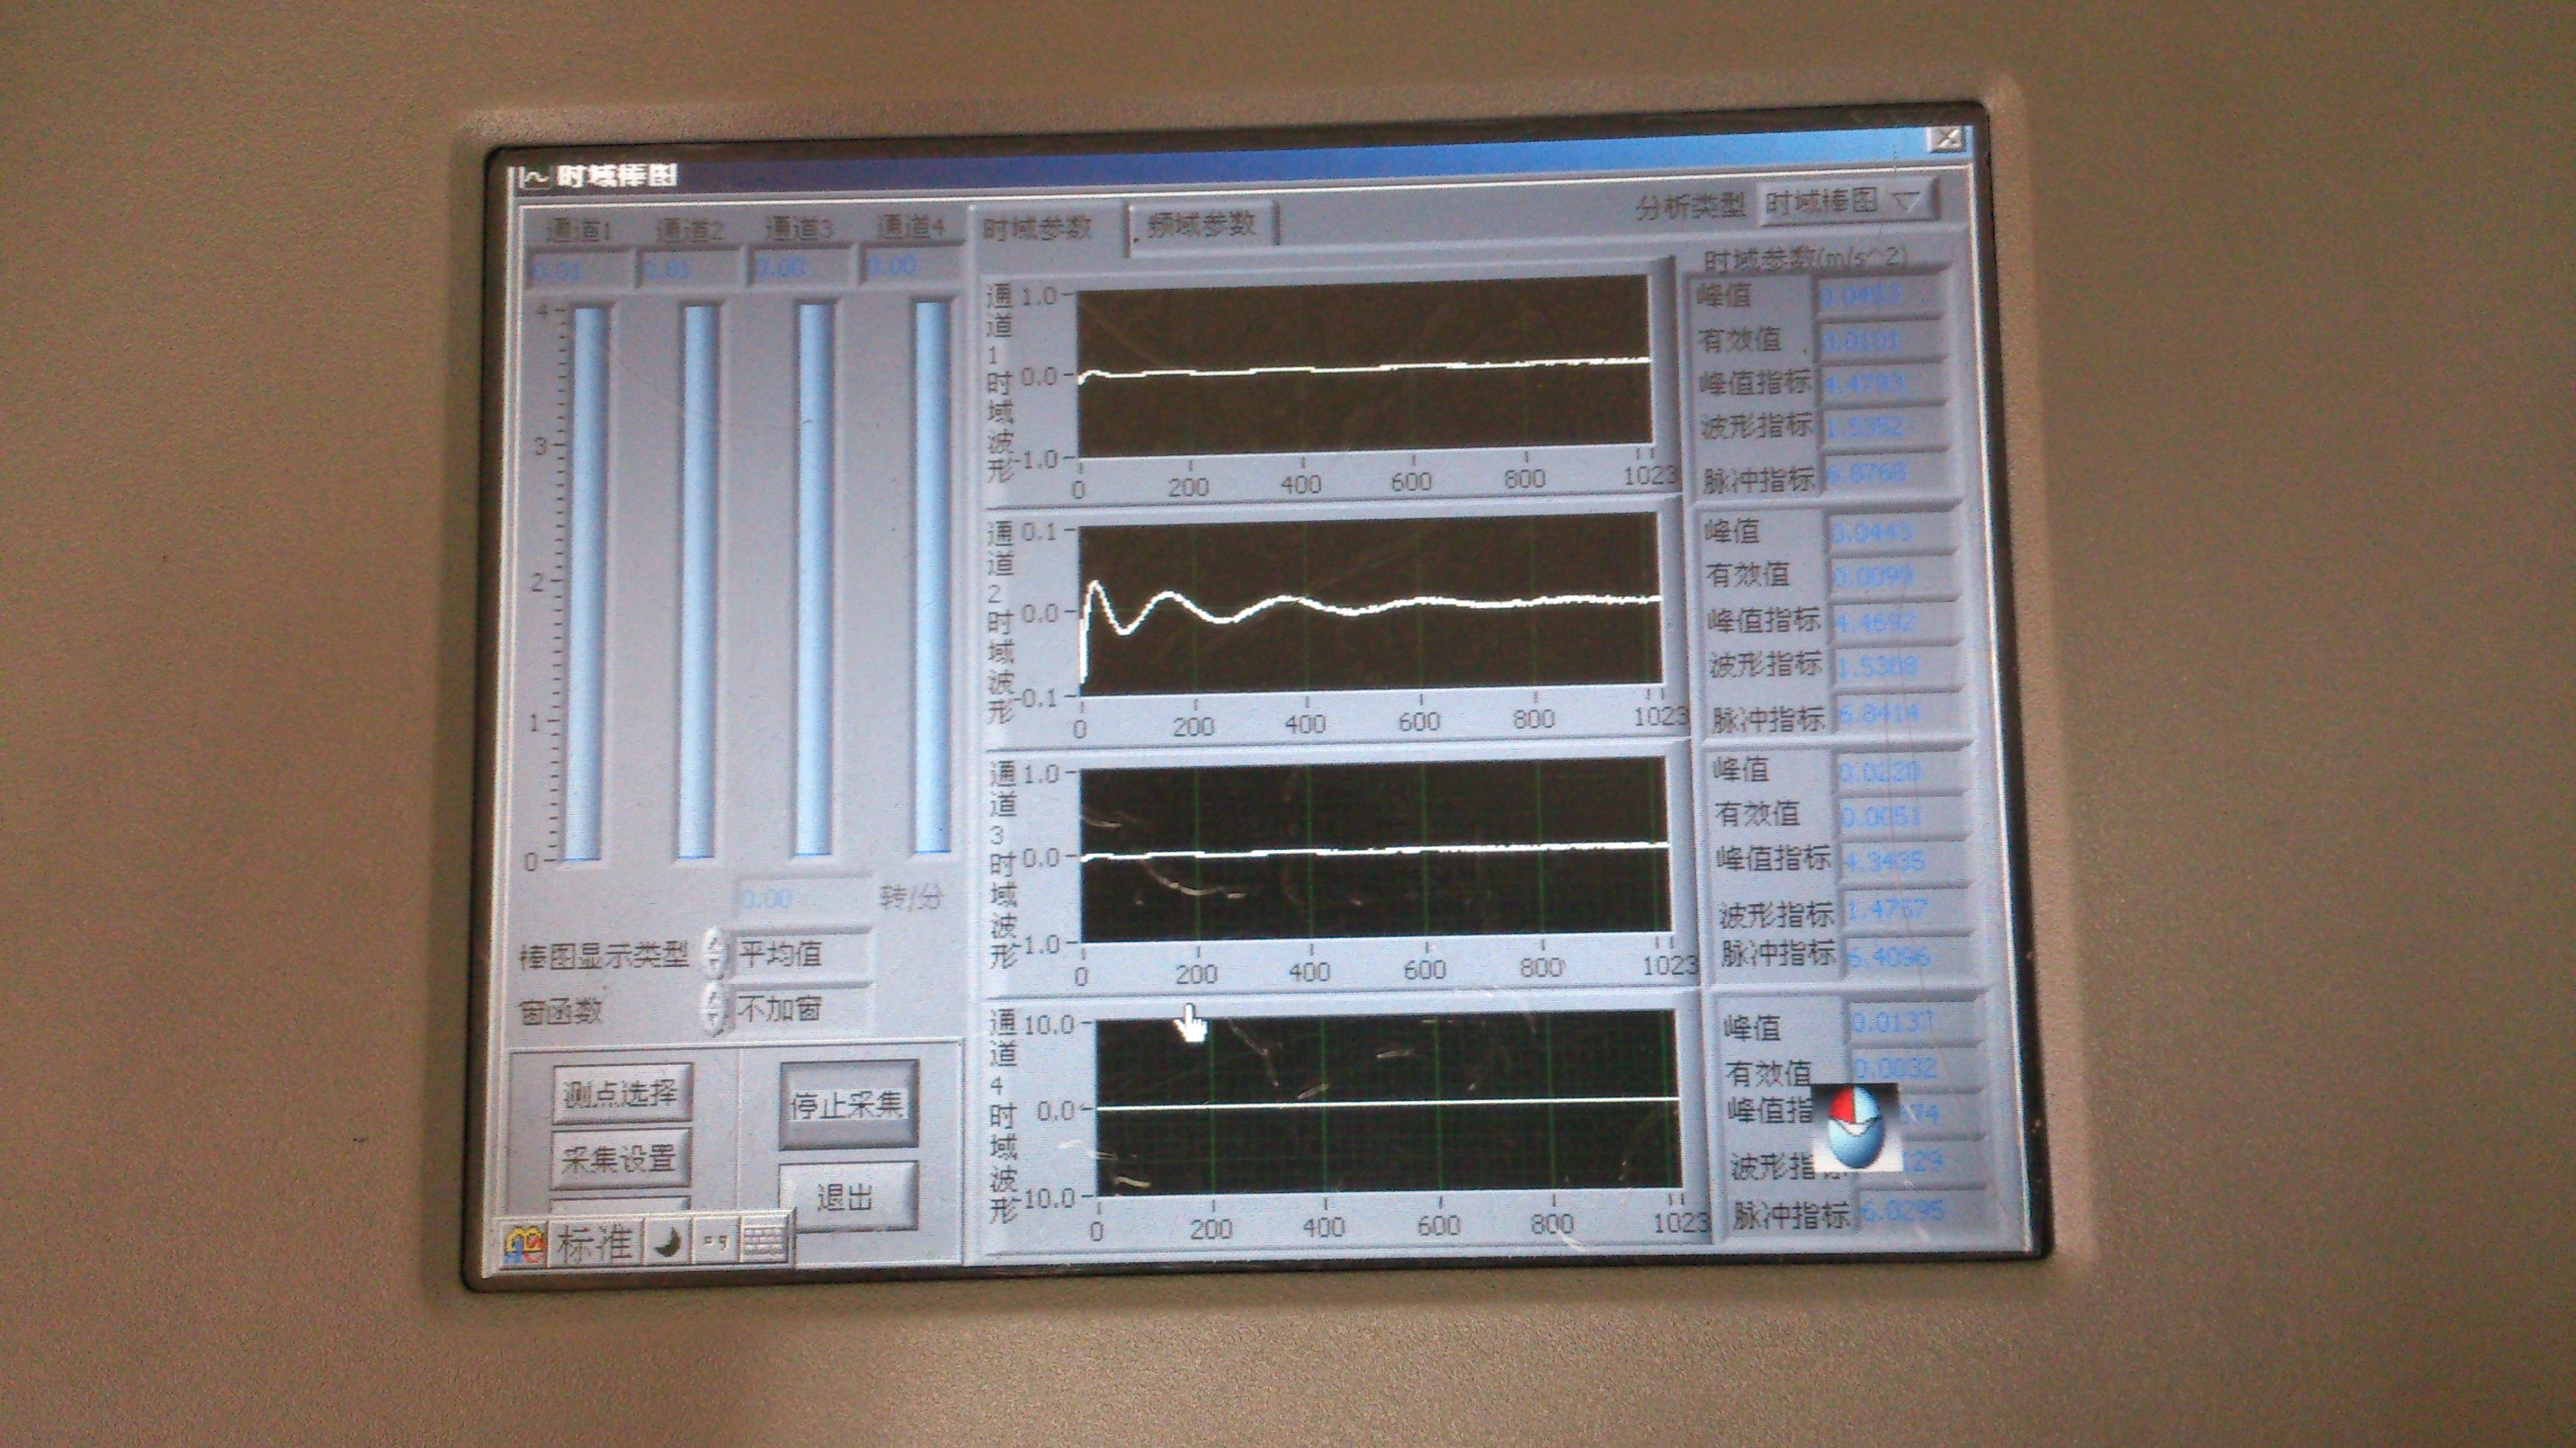2576x1448 pixels.
Task: Switch to the 频域参数 tab
Action: (1200, 224)
